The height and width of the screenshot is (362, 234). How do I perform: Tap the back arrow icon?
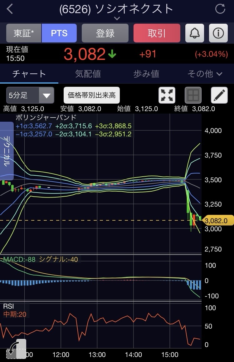coord(10,9)
